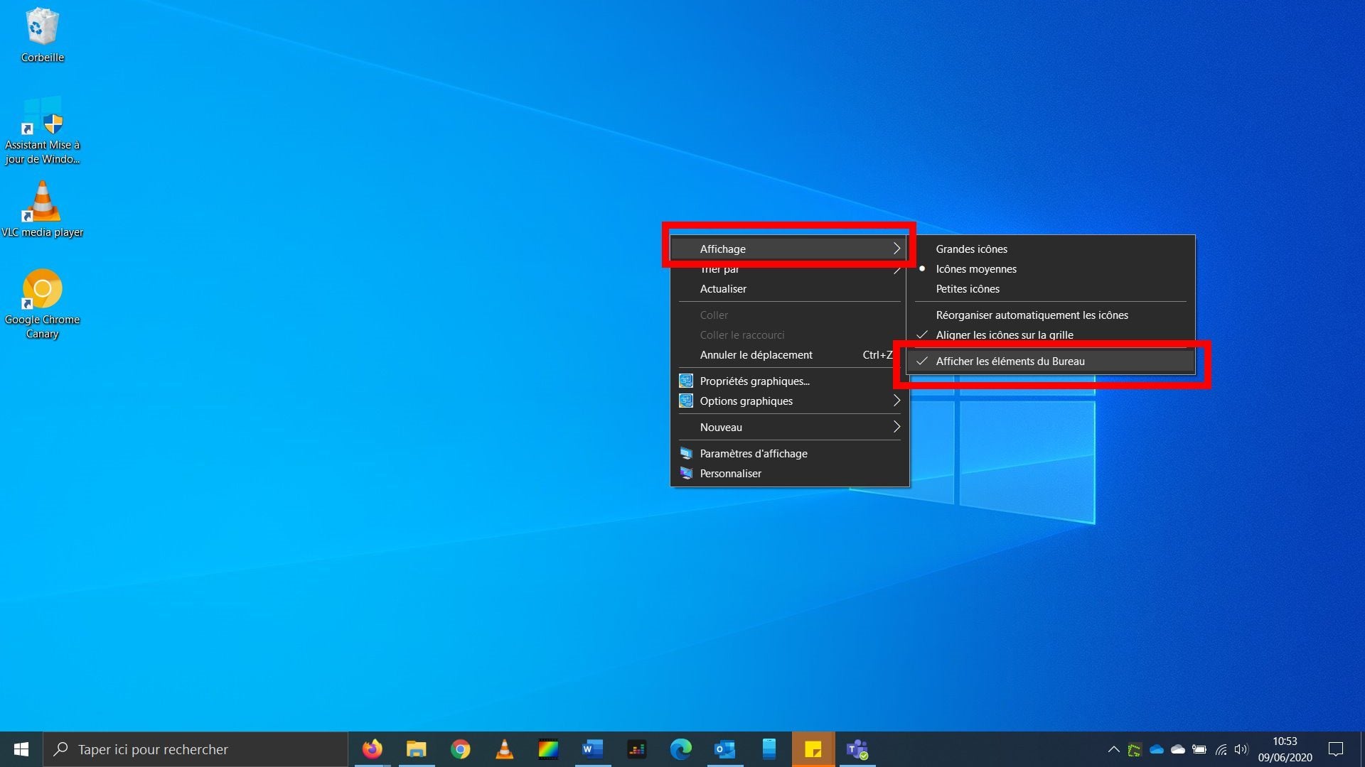Launch Microsoft Word from the taskbar

(x=592, y=749)
